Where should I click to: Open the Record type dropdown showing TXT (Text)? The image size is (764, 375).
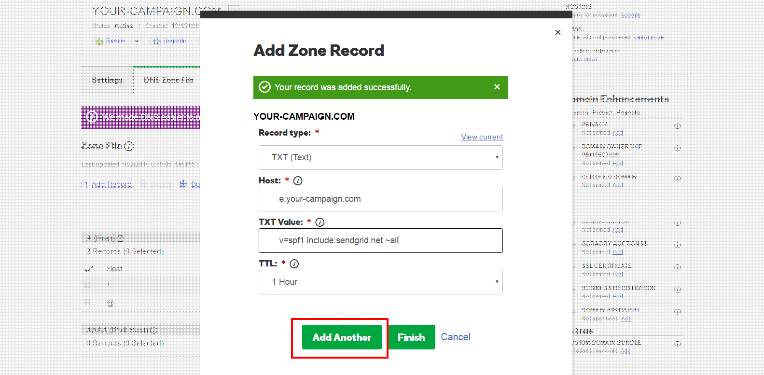coord(380,157)
